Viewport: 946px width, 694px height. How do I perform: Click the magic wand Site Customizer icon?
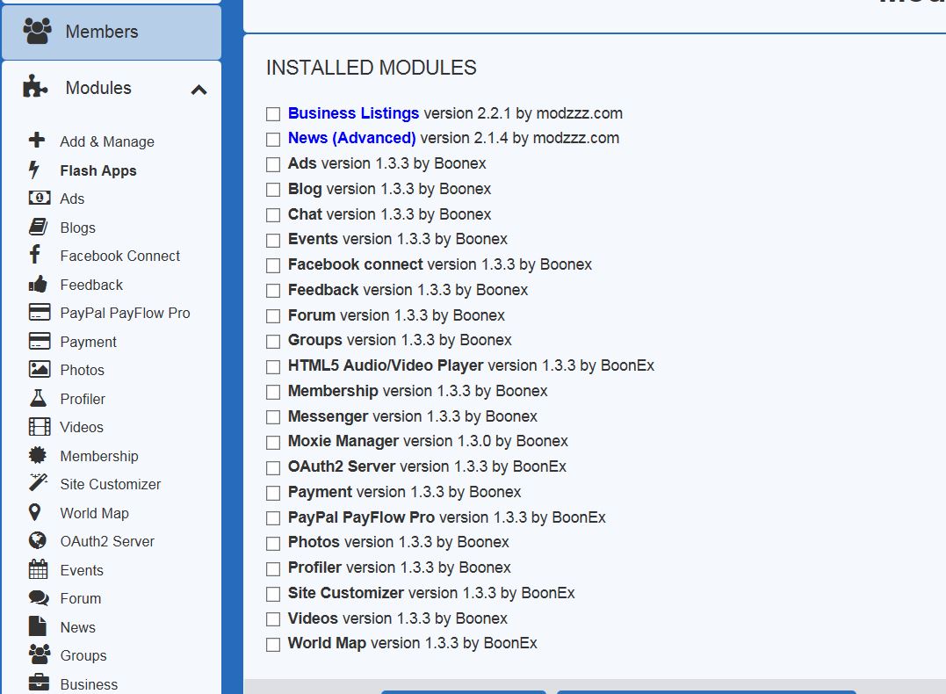tap(38, 483)
